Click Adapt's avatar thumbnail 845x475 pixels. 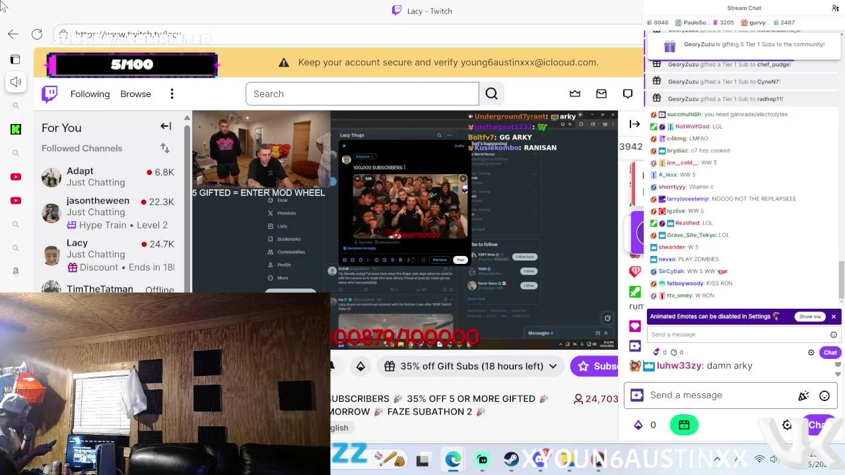pyautogui.click(x=51, y=177)
